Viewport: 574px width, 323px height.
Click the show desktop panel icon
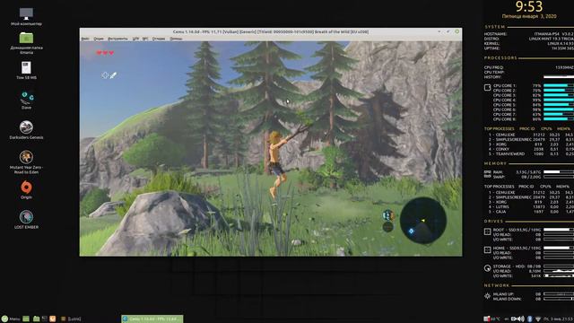(x=26, y=319)
